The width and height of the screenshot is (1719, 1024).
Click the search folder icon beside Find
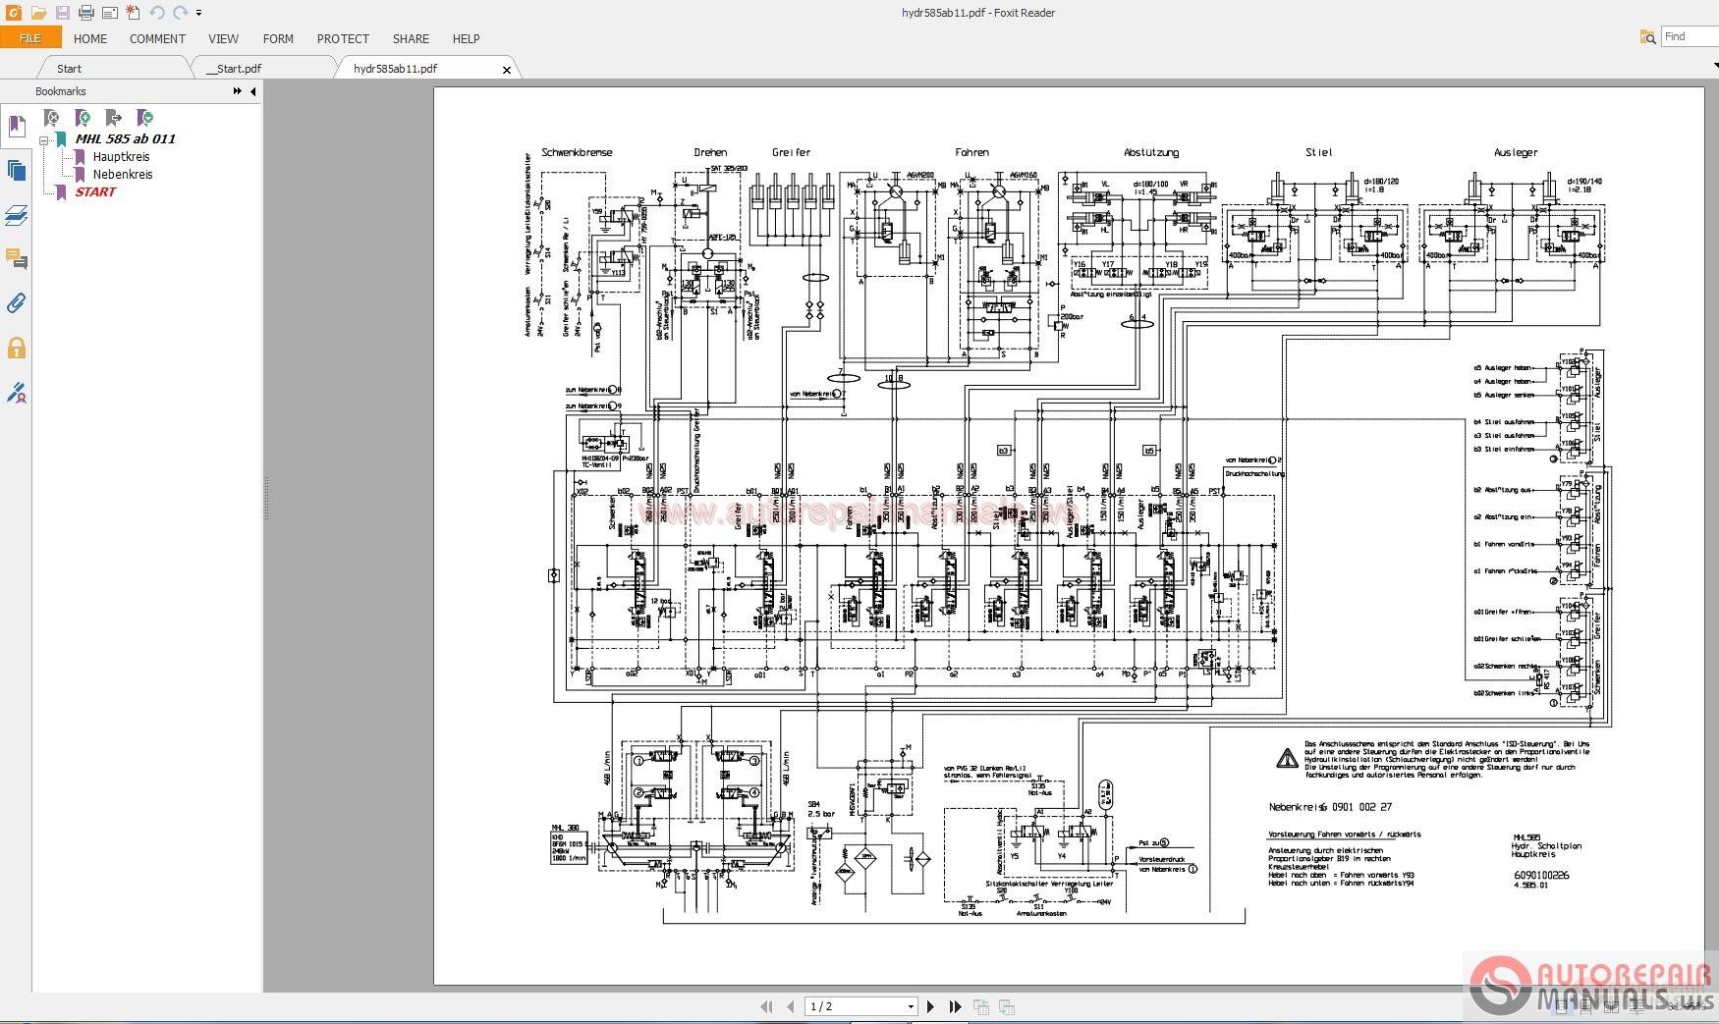[x=1648, y=37]
